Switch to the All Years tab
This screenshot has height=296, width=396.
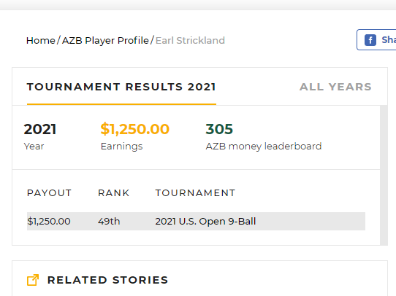(x=335, y=87)
